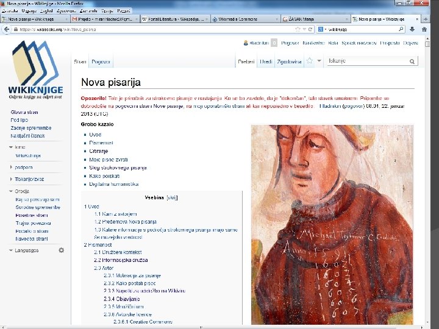The image size is (439, 329).
Task: Open the Uvod link in Grobo kazalo
Action: click(x=95, y=135)
